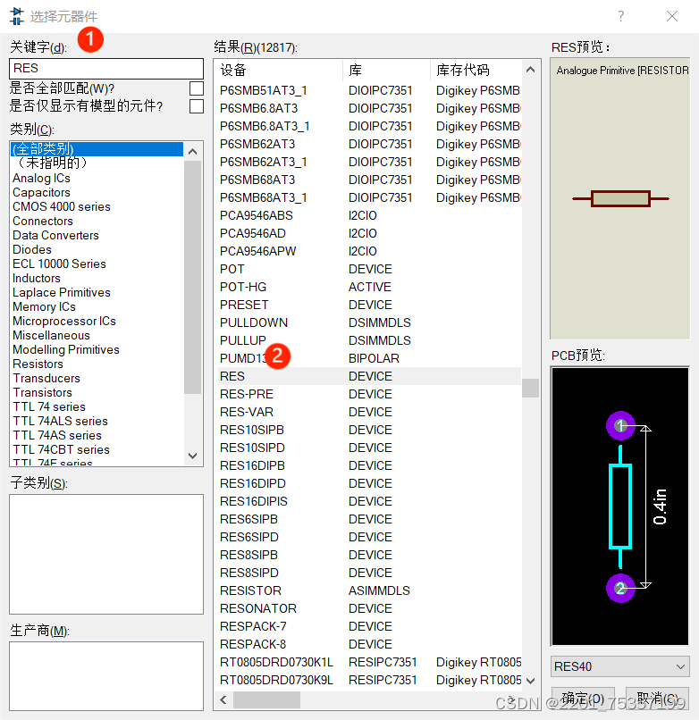
Task: Select CMOS 4000 series category
Action: coord(62,206)
